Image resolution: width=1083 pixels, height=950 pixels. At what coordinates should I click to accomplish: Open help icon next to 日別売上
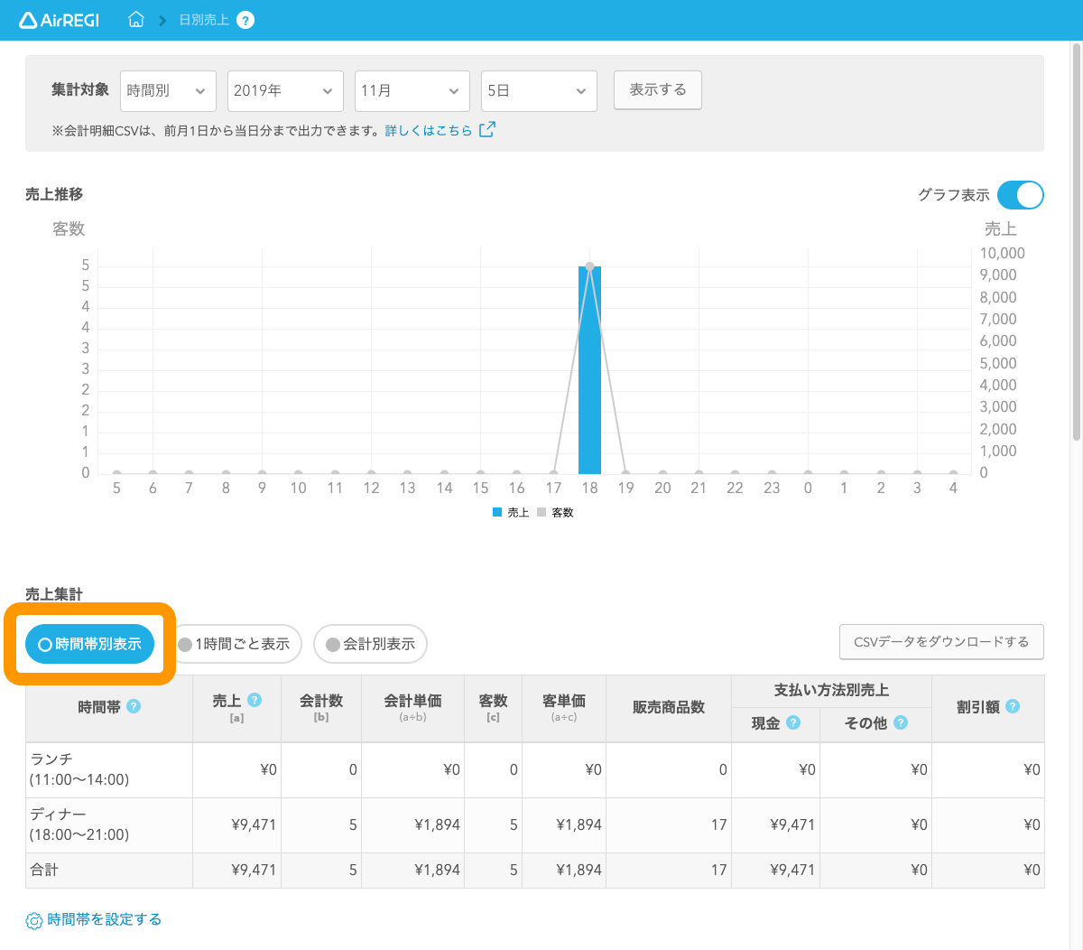click(245, 20)
